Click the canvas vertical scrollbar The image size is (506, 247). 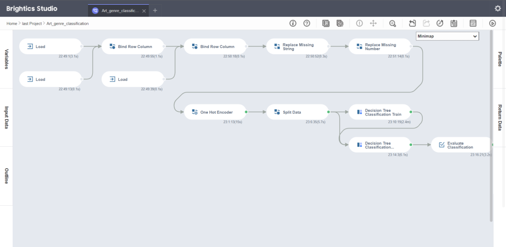[x=491, y=125]
